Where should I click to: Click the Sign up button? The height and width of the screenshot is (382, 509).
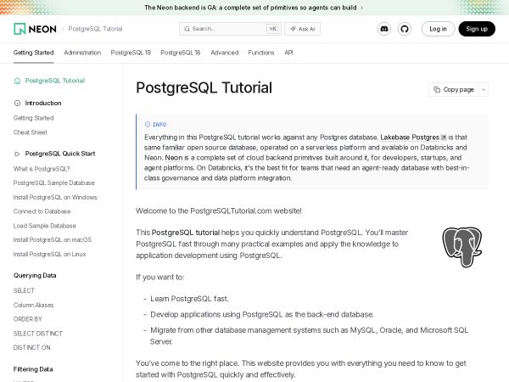point(477,29)
